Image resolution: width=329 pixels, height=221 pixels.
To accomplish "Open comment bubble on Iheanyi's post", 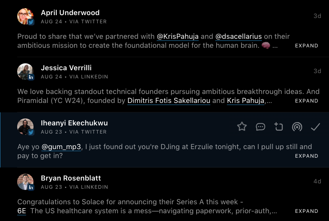I will tap(260, 127).
